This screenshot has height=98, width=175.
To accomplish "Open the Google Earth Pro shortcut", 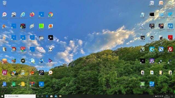I will tap(14, 14).
